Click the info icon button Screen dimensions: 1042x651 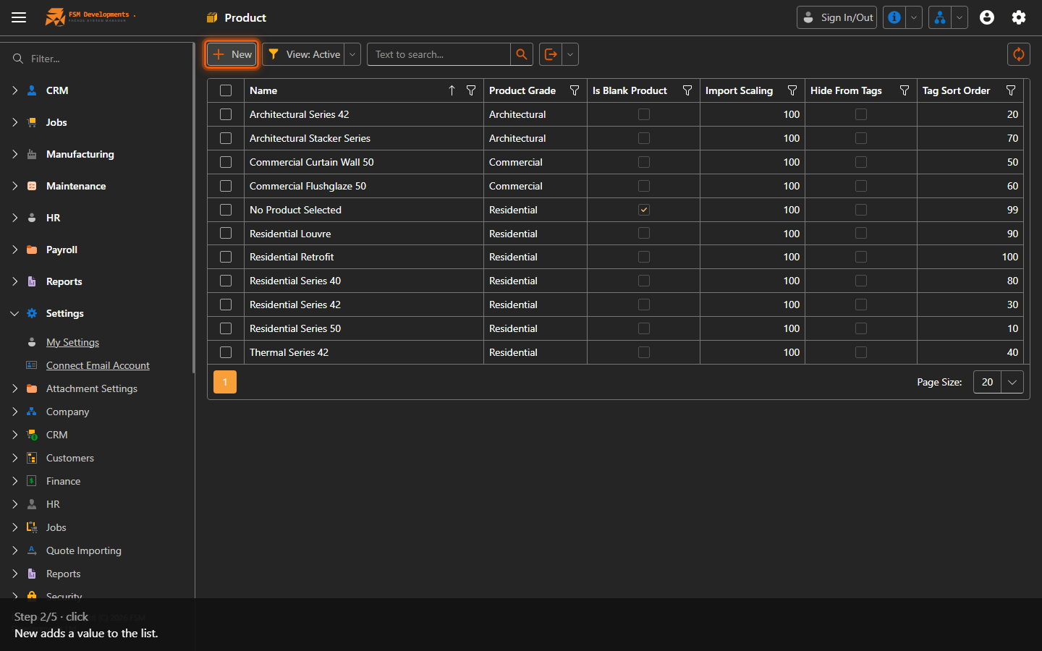[894, 17]
